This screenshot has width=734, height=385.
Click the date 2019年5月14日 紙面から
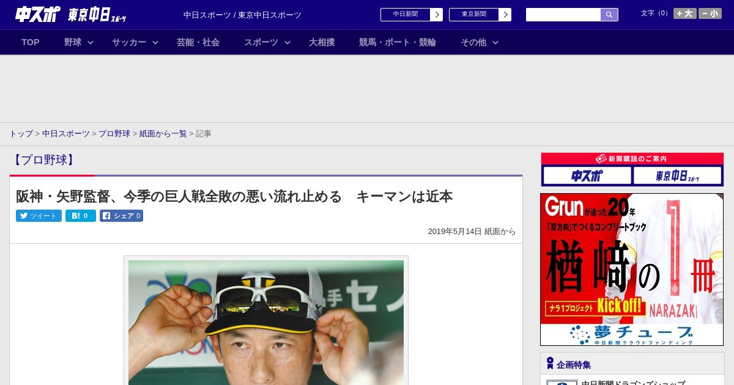tap(472, 232)
